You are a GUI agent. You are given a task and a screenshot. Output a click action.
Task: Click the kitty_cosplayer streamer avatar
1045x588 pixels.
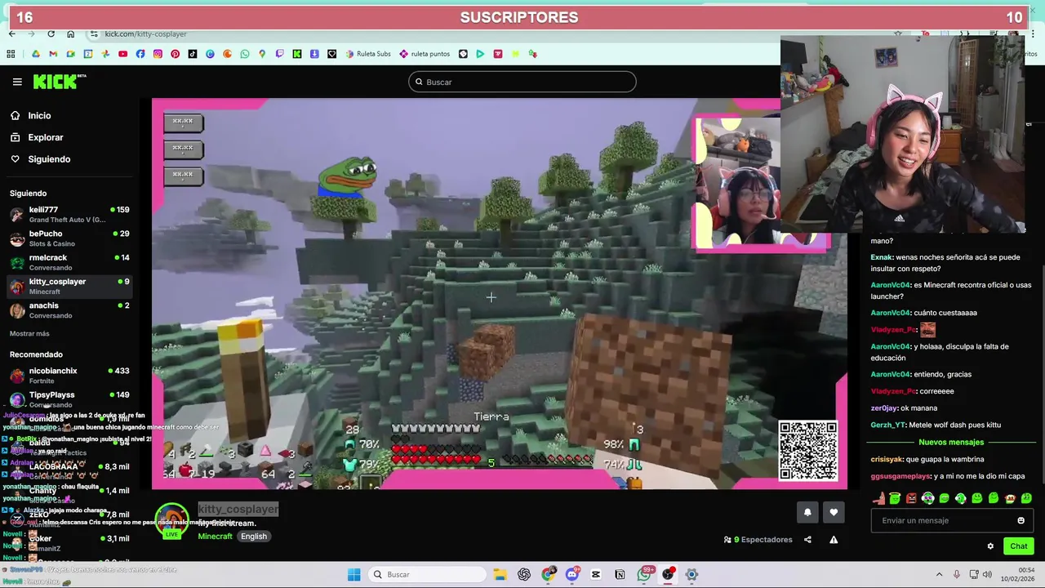point(171,519)
